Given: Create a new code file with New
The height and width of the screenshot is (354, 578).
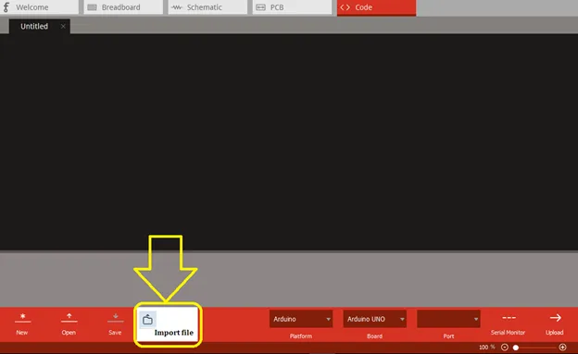Looking at the screenshot, I should 22,323.
